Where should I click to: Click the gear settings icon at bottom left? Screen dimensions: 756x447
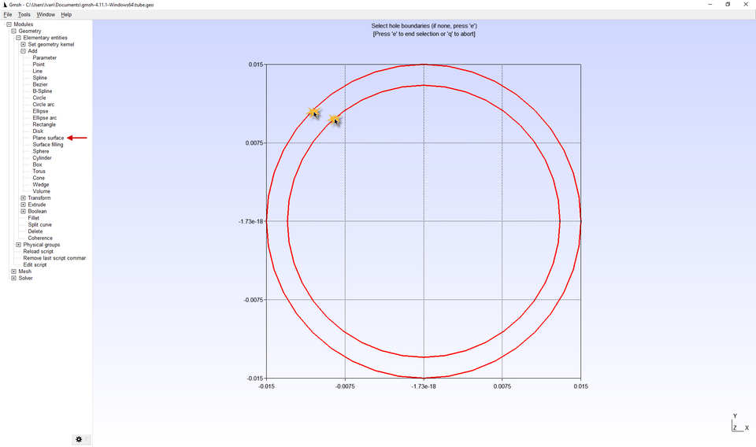79,439
